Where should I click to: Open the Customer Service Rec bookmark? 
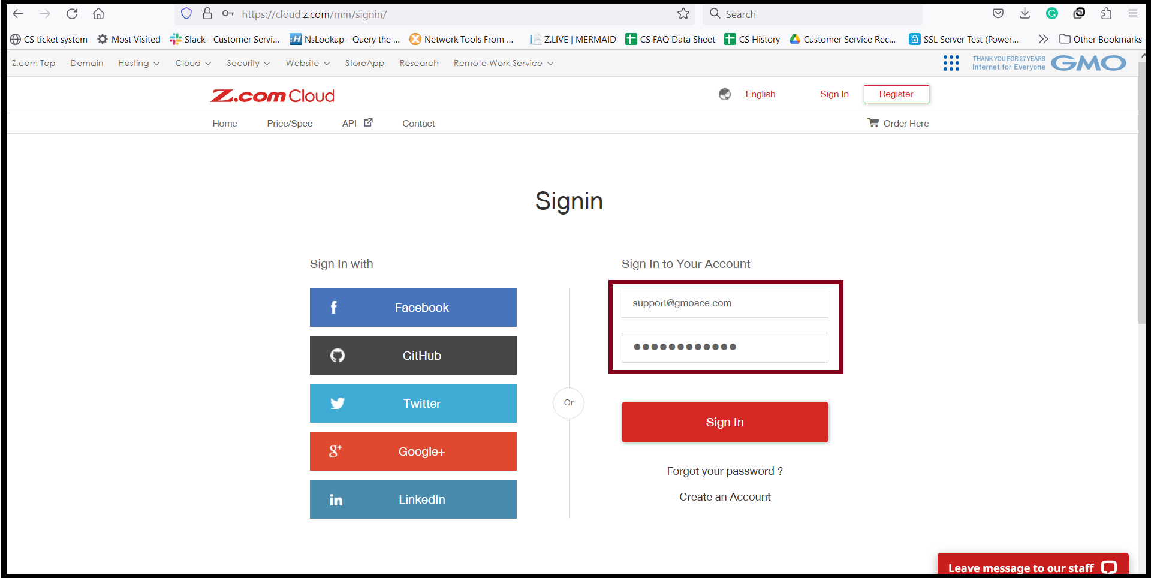coord(843,39)
